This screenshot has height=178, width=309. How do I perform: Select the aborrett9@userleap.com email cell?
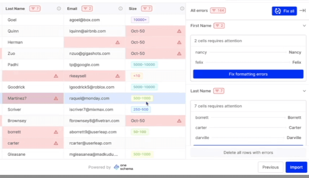coord(94,132)
